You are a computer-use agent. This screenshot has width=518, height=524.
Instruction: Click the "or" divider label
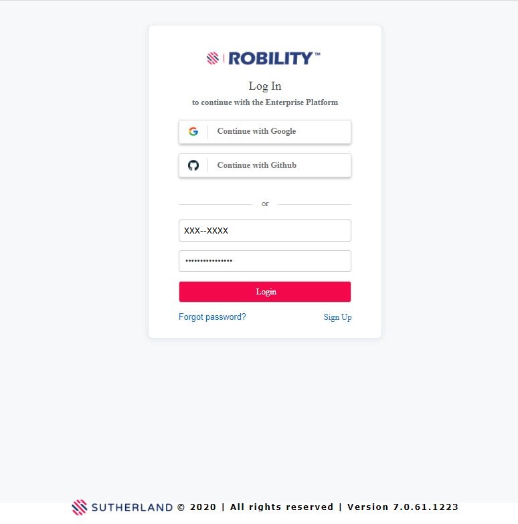coord(265,204)
